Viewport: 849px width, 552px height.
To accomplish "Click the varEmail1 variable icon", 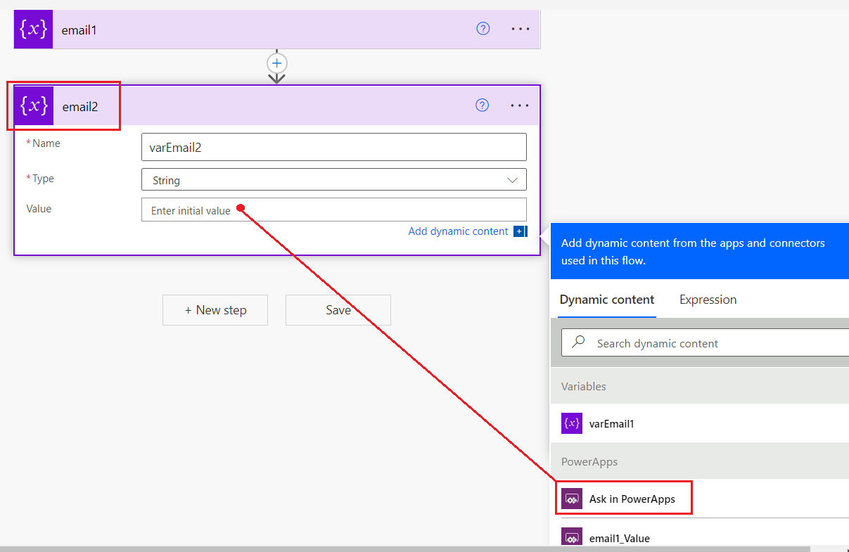I will 572,423.
